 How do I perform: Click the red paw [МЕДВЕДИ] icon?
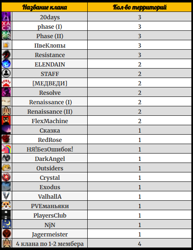click(6, 83)
